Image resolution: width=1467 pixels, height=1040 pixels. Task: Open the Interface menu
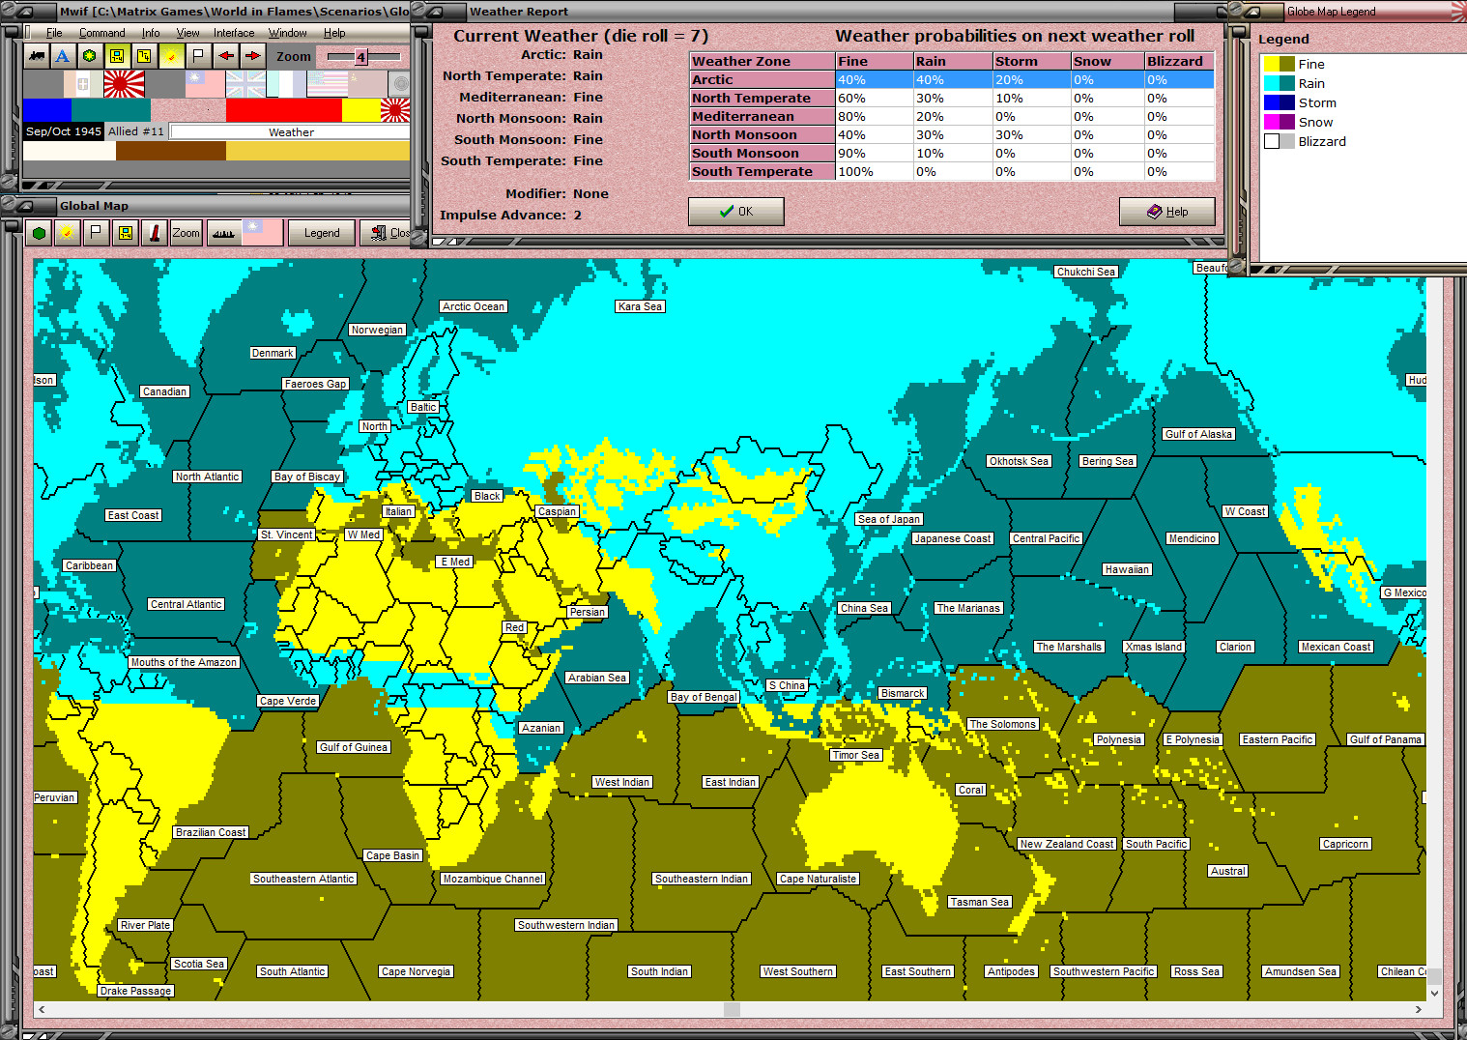click(234, 33)
